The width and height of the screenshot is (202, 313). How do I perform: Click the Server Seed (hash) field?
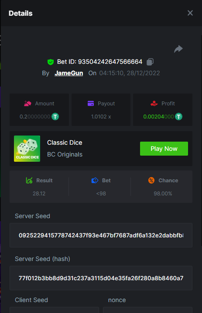click(x=101, y=278)
